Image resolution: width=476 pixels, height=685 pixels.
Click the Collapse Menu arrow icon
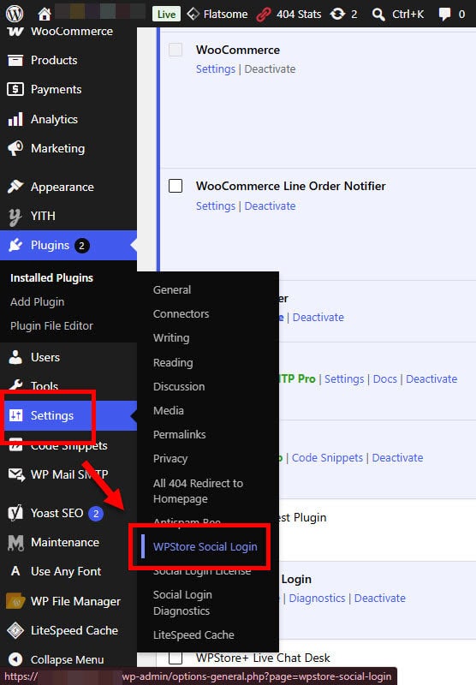[15, 659]
